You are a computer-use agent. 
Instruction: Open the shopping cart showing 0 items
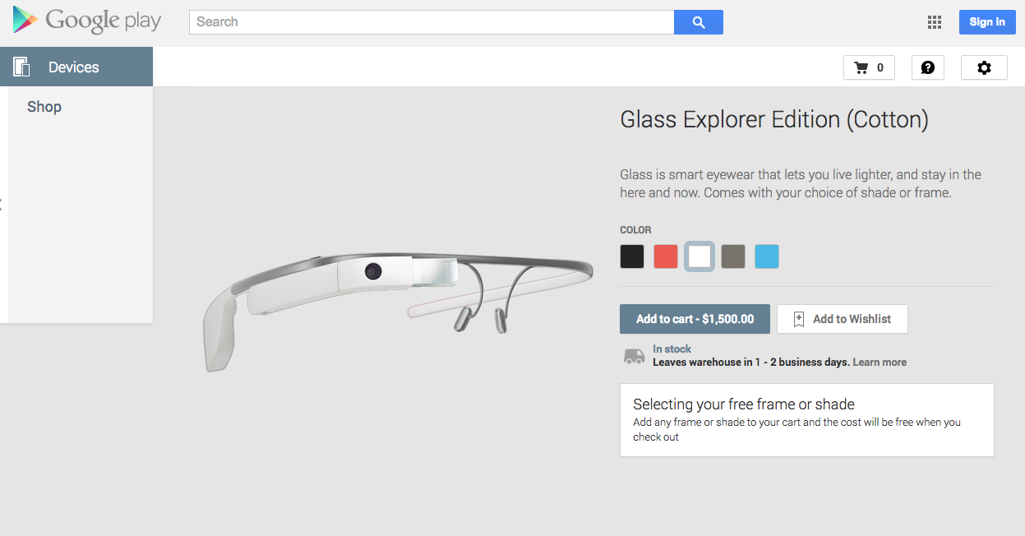(869, 67)
